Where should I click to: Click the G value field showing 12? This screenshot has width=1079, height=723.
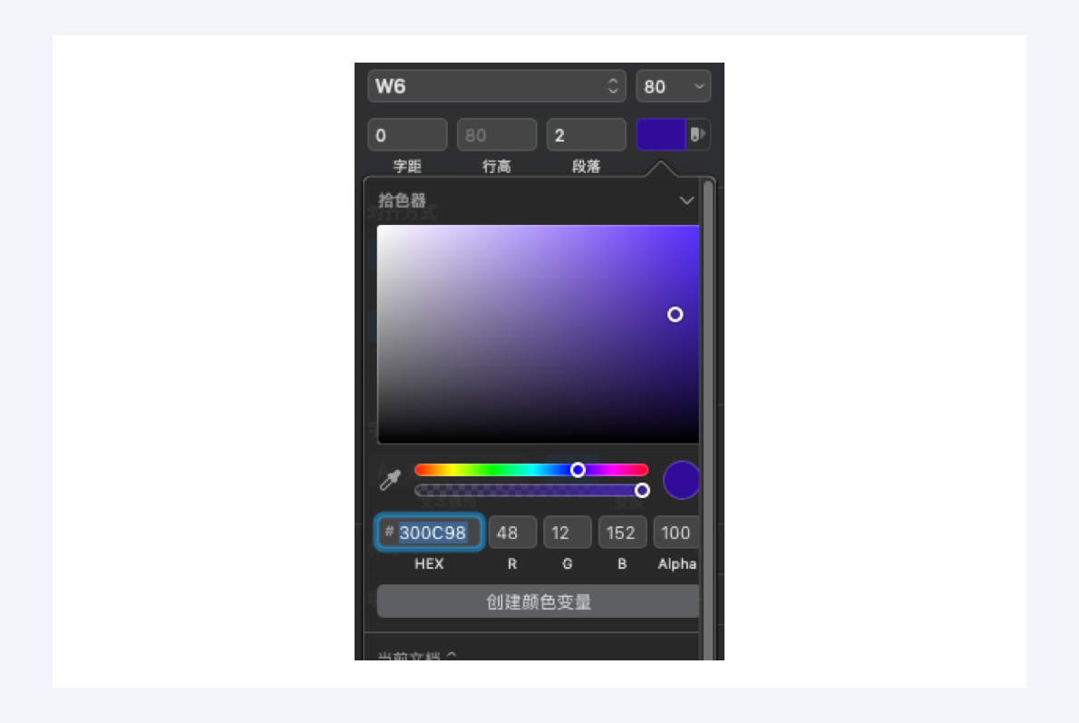pos(567,532)
